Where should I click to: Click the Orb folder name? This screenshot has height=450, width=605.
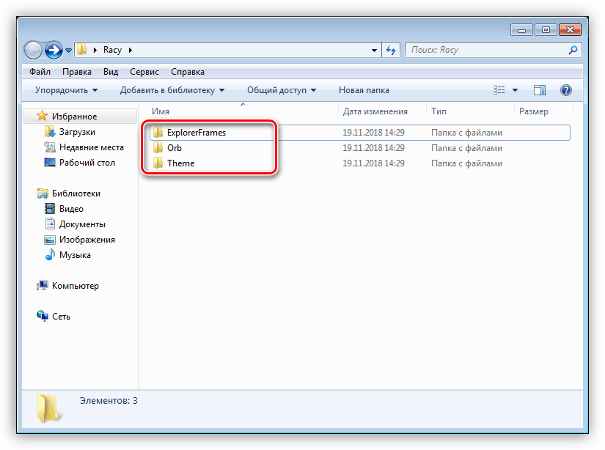pyautogui.click(x=175, y=148)
